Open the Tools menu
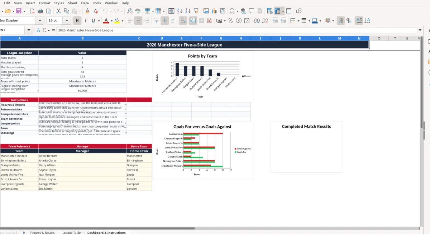Screen dimensions: 430x242 click(x=97, y=3)
